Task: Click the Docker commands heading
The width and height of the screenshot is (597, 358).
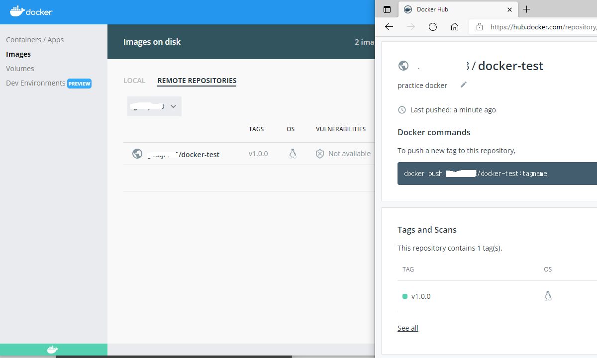Action: pos(434,132)
